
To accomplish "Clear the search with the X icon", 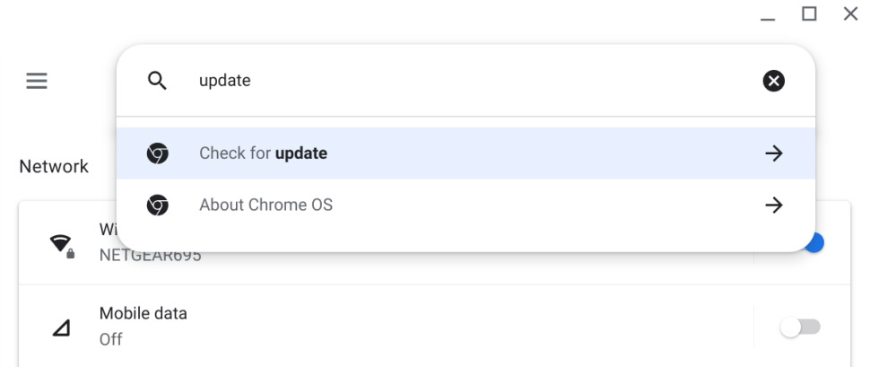I will [x=773, y=81].
